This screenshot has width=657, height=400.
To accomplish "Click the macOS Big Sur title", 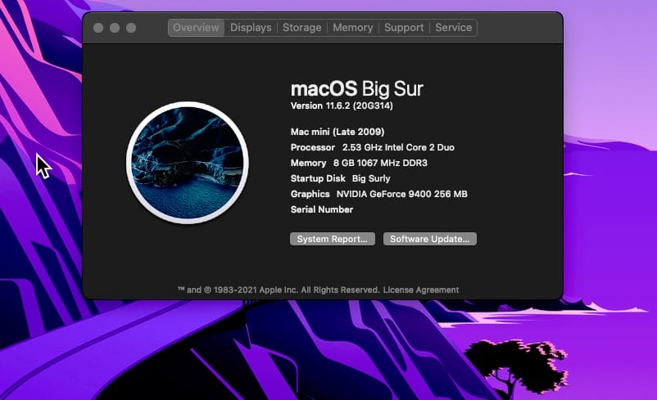I will coord(357,88).
